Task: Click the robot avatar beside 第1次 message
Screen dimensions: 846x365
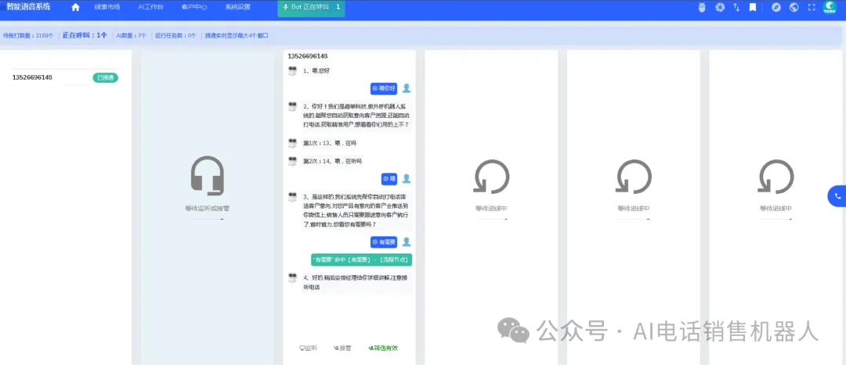Action: [x=292, y=143]
